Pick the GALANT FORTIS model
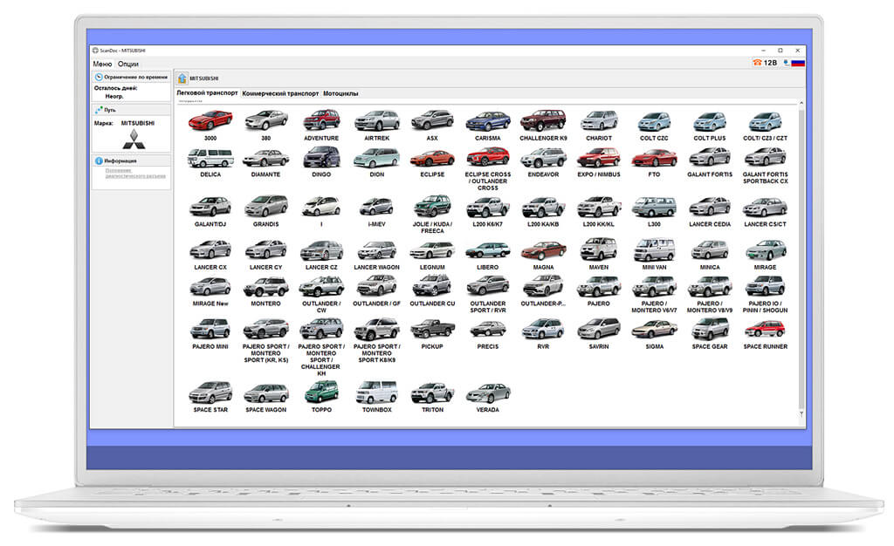The width and height of the screenshot is (894, 546). (710, 158)
